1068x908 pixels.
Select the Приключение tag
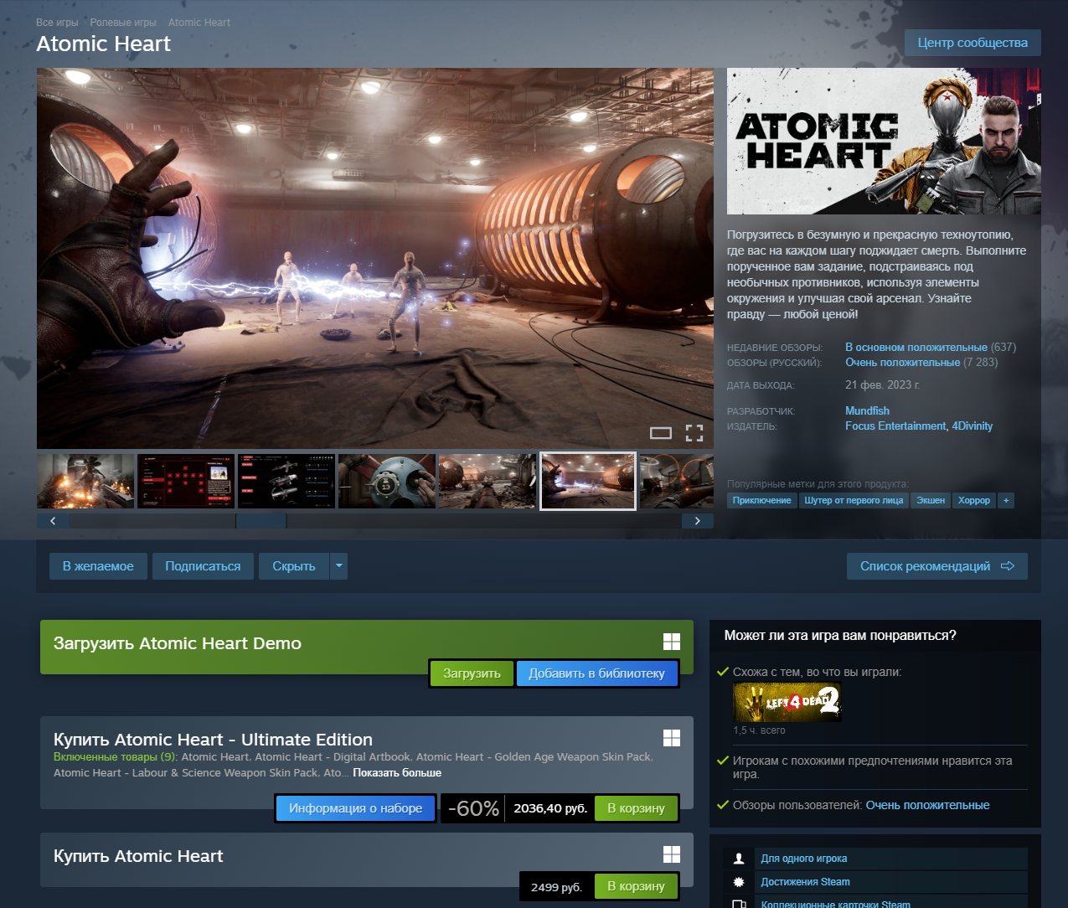point(761,500)
